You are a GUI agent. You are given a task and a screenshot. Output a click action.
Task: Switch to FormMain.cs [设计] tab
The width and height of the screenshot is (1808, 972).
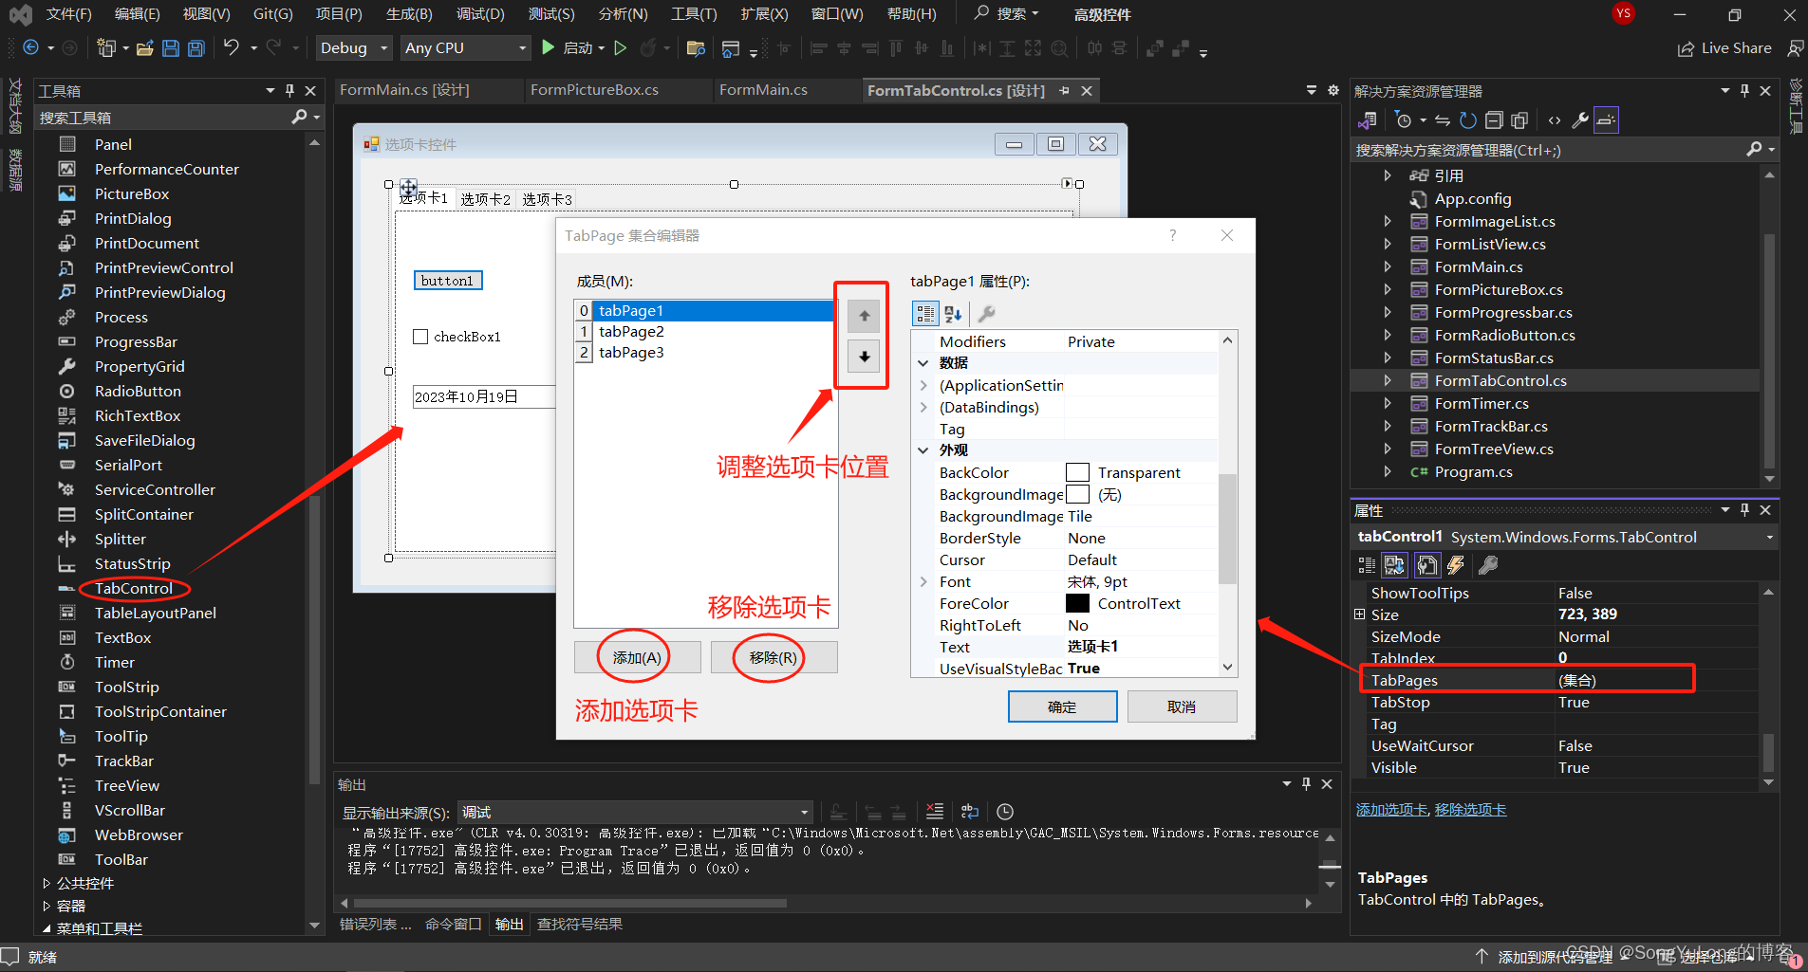pos(405,90)
